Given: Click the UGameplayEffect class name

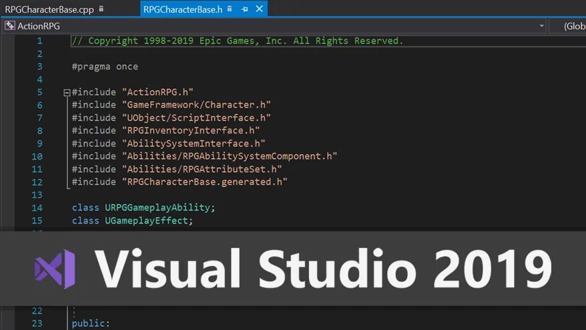Looking at the screenshot, I should pos(147,220).
